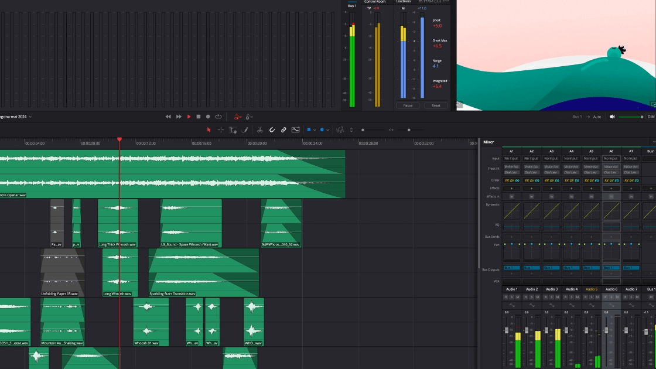Click the blue flag icon
The image size is (656, 369).
tap(309, 130)
